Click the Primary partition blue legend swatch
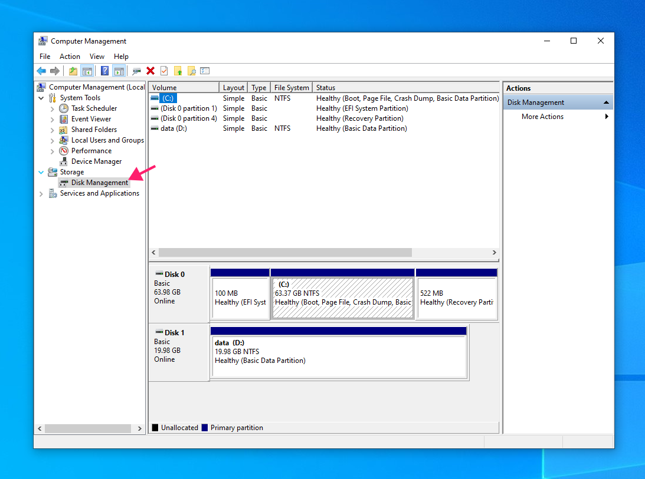645x479 pixels. 204,428
